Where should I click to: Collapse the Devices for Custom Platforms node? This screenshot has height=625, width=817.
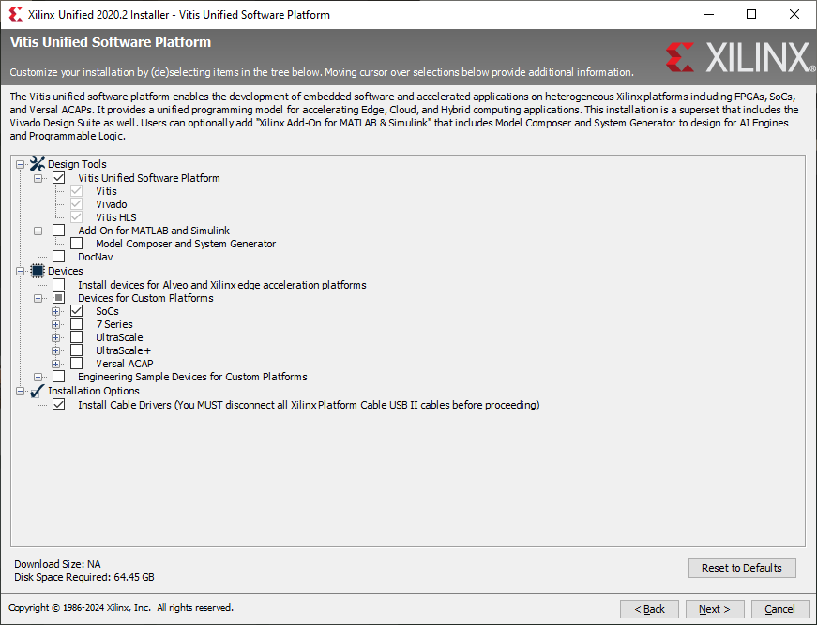(x=38, y=298)
